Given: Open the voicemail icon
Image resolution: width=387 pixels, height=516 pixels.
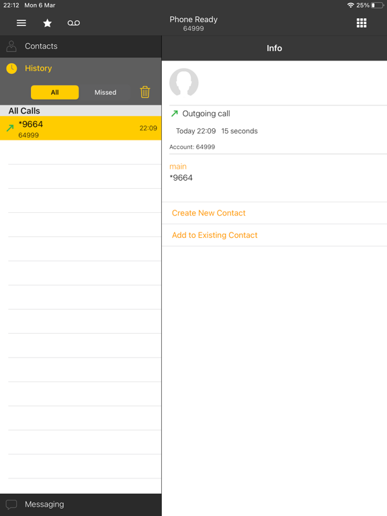Looking at the screenshot, I should 74,23.
